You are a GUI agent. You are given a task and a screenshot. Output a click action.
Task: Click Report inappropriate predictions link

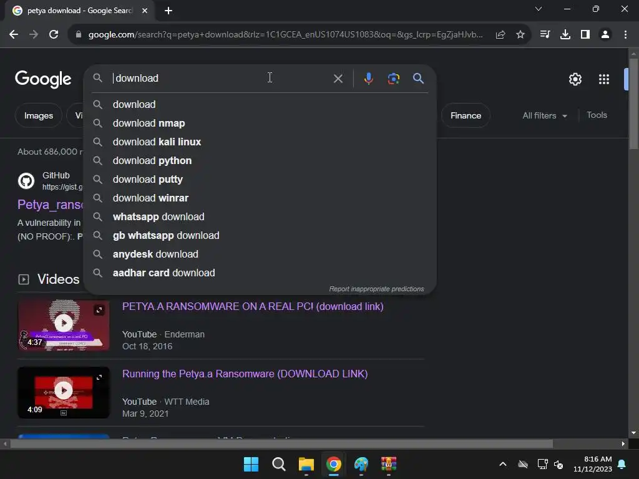pyautogui.click(x=376, y=289)
